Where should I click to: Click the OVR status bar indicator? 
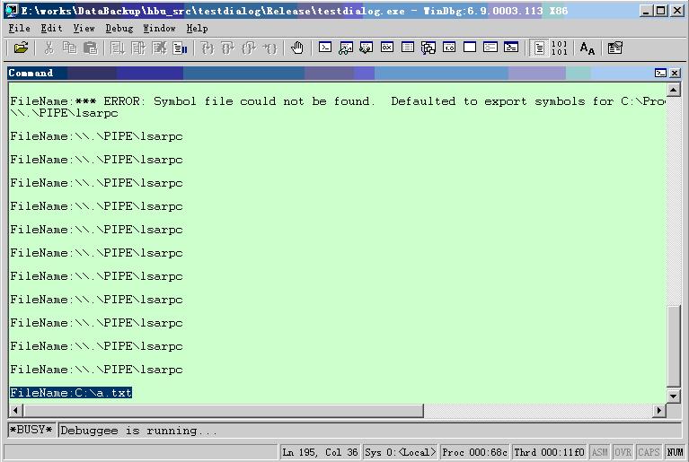pos(623,452)
